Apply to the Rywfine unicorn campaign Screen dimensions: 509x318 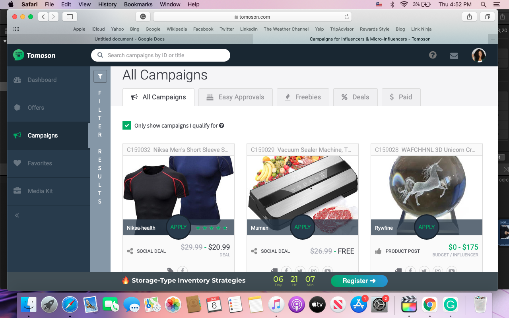(x=427, y=227)
